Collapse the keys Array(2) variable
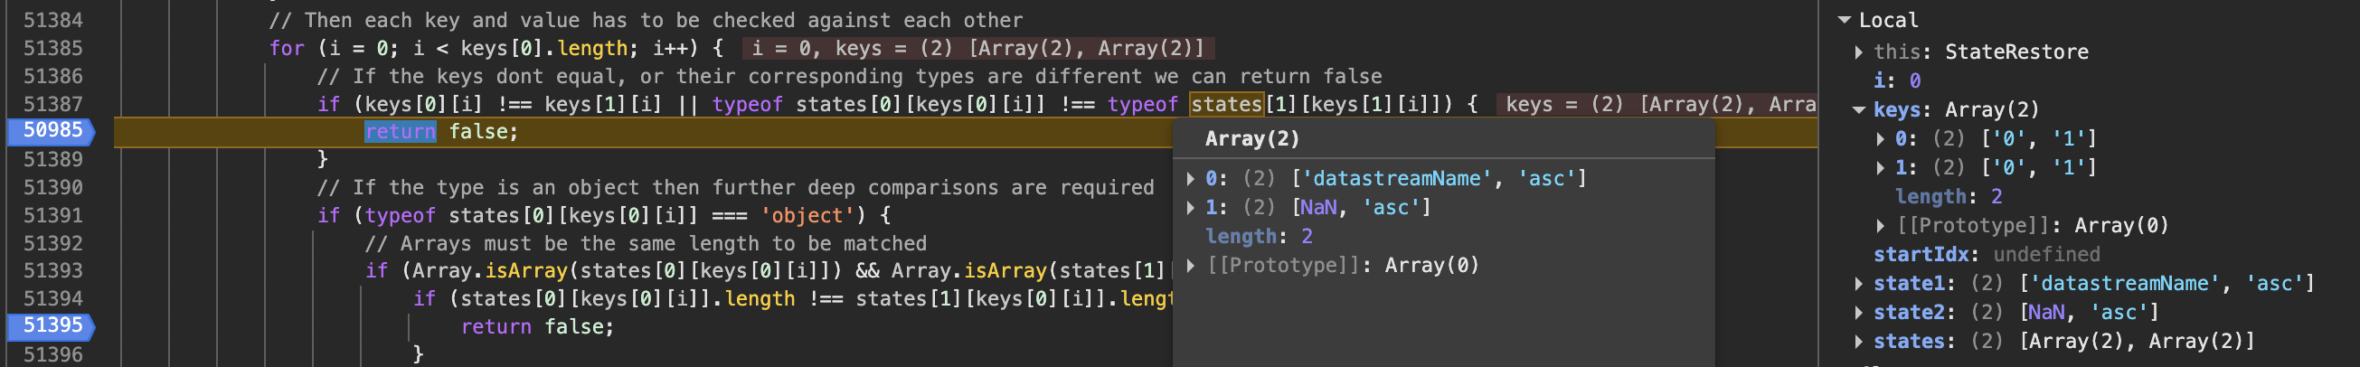 click(x=1858, y=109)
